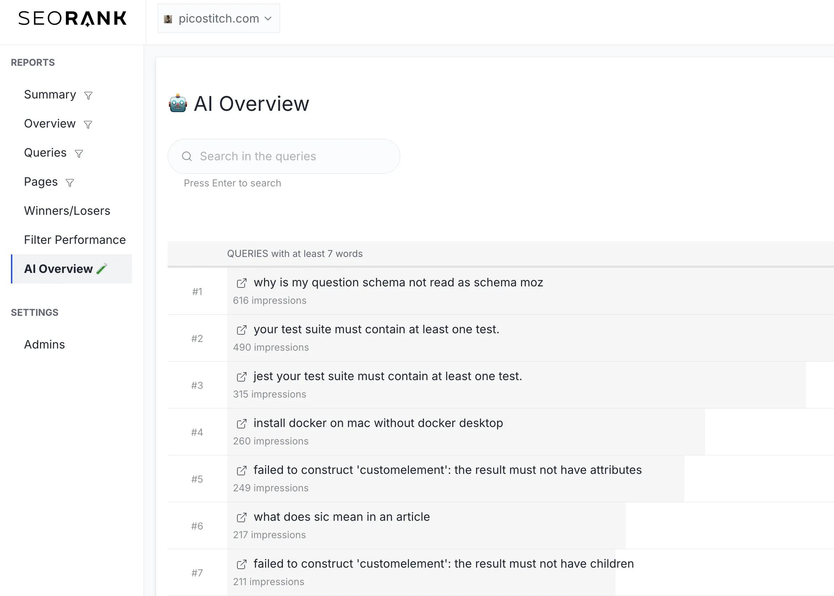
Task: Open the filter icon next to Queries
Action: [79, 153]
